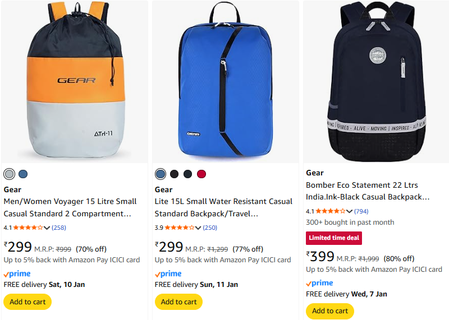The height and width of the screenshot is (320, 449).
Task: Click the star rating of Bomber Eco backpack
Action: coord(329,211)
